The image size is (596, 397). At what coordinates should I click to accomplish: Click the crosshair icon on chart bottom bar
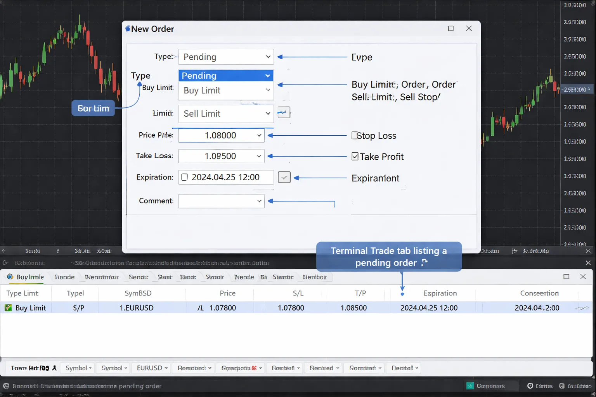(x=515, y=251)
